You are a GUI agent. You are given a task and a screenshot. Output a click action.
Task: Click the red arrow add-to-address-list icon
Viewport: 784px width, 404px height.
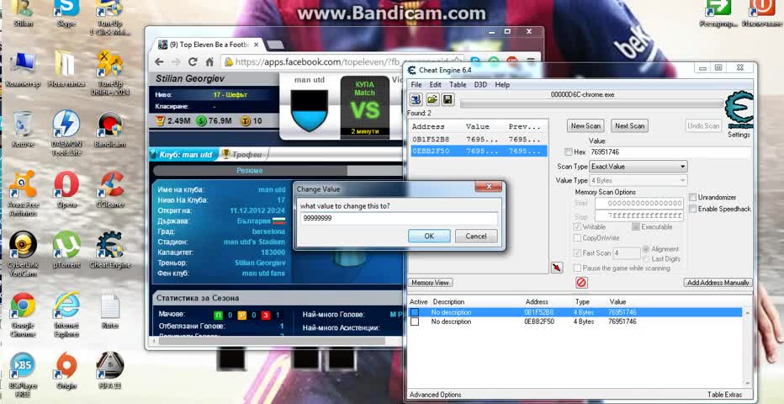point(557,268)
